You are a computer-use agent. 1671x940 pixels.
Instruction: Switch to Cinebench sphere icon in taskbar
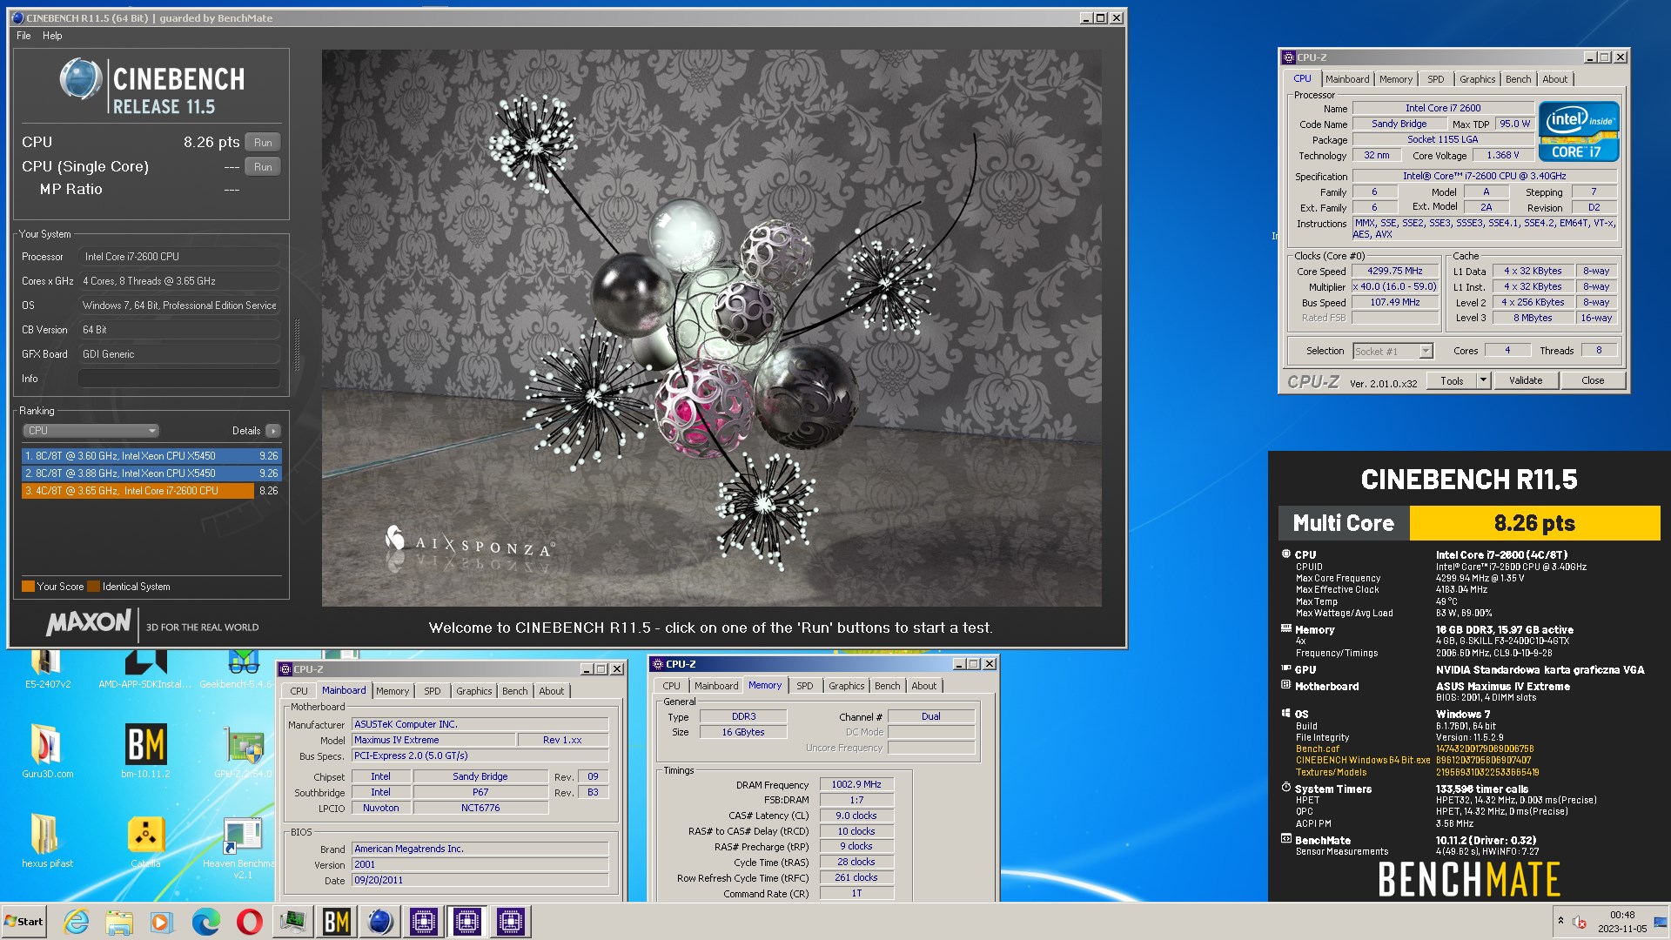[x=380, y=922]
